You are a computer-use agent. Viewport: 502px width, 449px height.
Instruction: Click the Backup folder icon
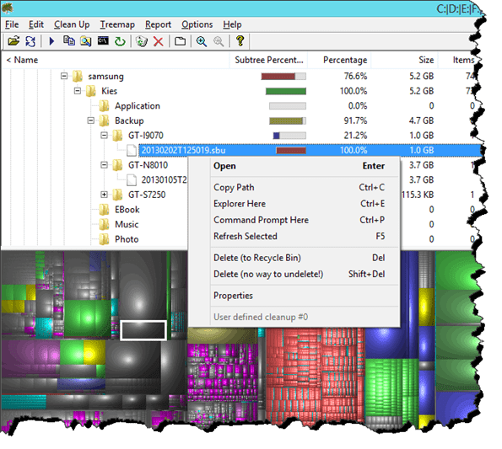pyautogui.click(x=104, y=120)
